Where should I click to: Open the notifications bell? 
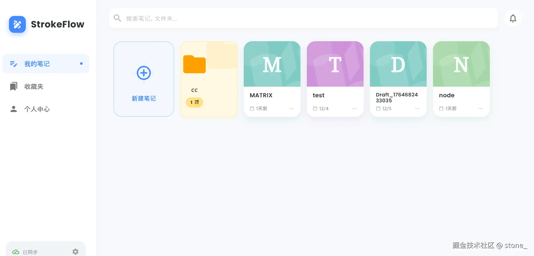(x=513, y=19)
